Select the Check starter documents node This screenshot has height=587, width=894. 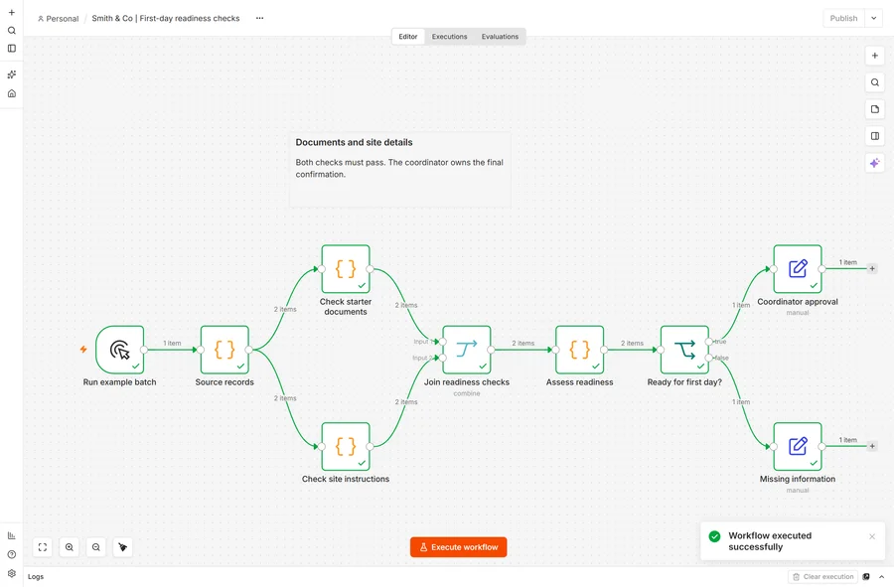(346, 269)
